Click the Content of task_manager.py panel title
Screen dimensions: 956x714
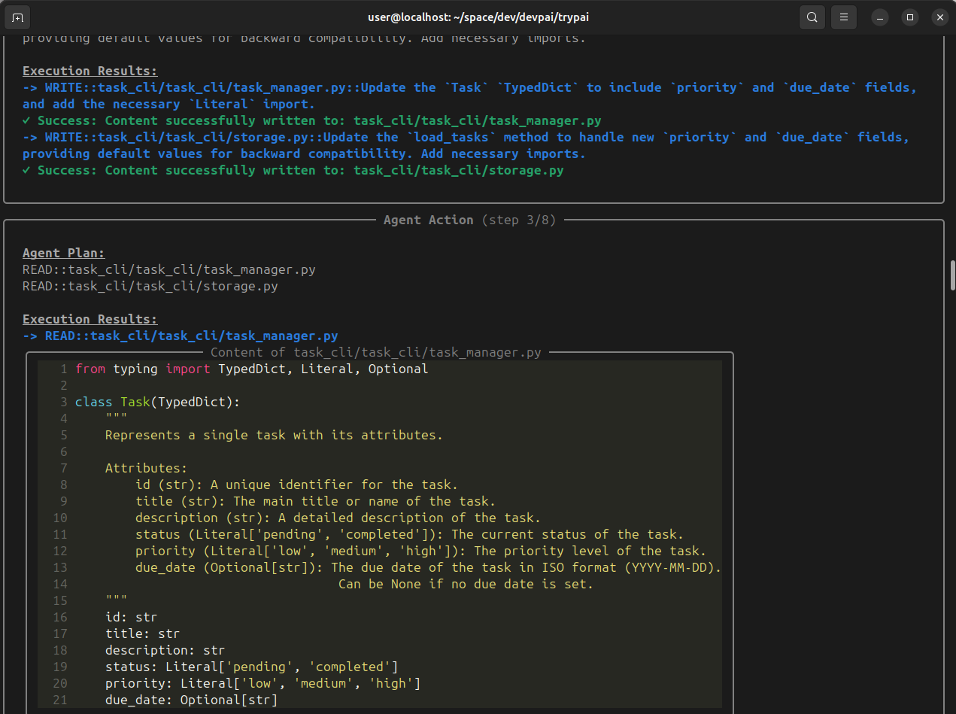(x=375, y=352)
